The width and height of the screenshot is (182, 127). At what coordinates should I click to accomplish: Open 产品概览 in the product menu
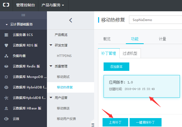pyautogui.click(x=61, y=35)
